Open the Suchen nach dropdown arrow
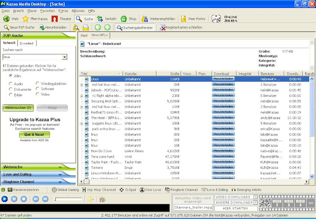This screenshot has height=219, width=316. pyautogui.click(x=65, y=57)
